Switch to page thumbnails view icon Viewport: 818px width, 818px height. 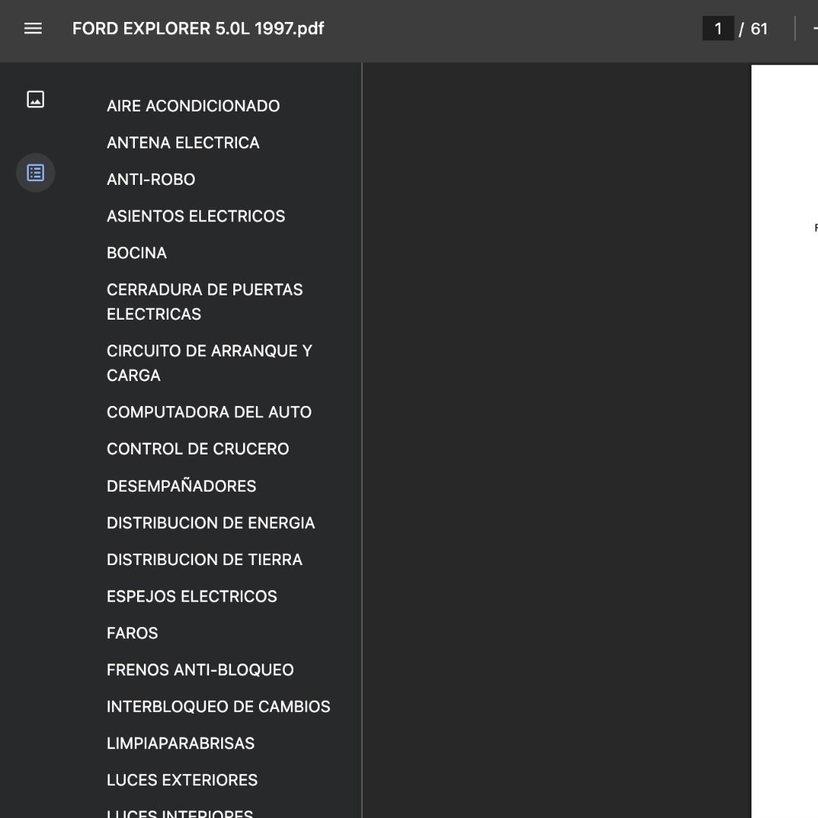coord(36,99)
